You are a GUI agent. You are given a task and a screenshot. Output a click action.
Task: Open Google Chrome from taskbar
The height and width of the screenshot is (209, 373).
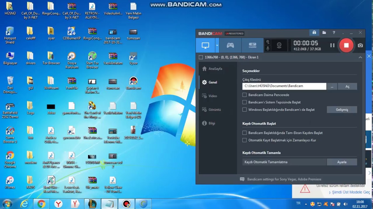click(41, 204)
